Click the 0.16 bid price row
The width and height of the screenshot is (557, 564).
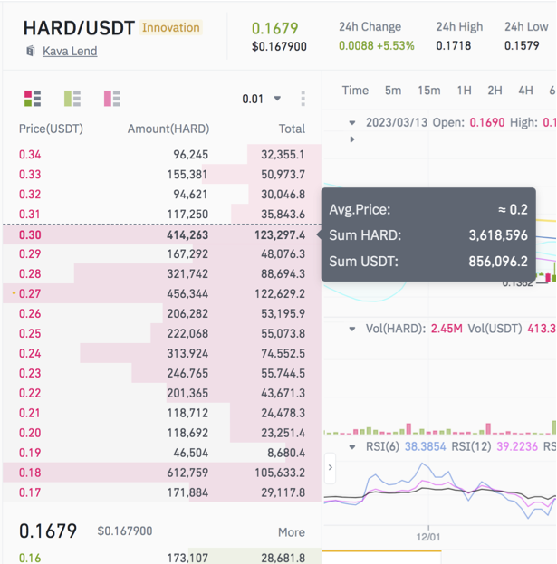coord(162,557)
